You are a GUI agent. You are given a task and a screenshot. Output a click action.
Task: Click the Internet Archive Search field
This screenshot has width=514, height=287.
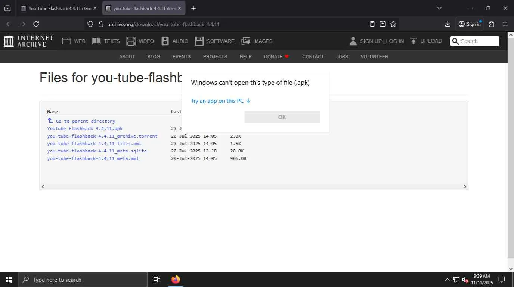(475, 41)
